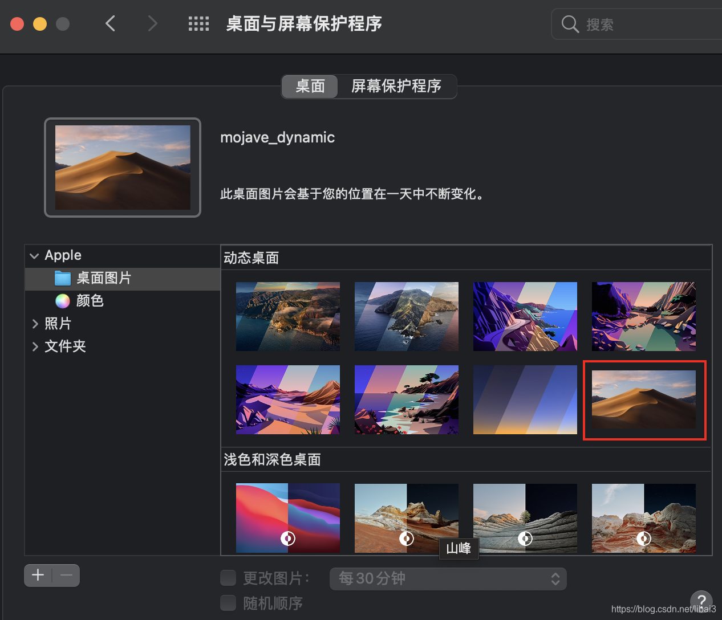Expand the 照片 section
Image resolution: width=722 pixels, height=620 pixels.
click(35, 323)
